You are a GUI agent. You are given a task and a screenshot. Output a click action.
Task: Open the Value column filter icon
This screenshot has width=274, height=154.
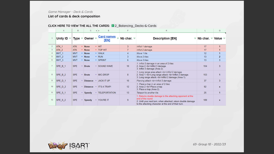pos(224,38)
